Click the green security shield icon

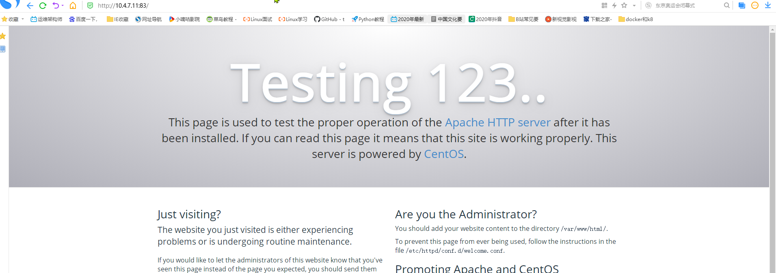[90, 6]
